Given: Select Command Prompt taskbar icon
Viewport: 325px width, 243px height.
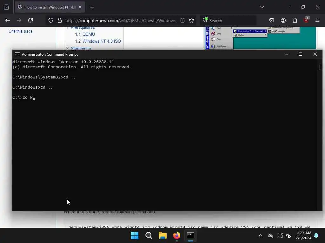Looking at the screenshot, I should 190,235.
